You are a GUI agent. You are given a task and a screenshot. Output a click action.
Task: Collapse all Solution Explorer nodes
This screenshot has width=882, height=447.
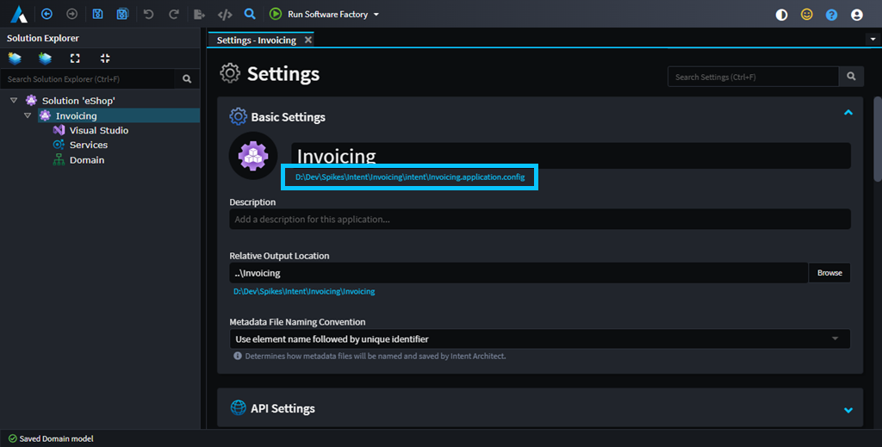click(105, 58)
